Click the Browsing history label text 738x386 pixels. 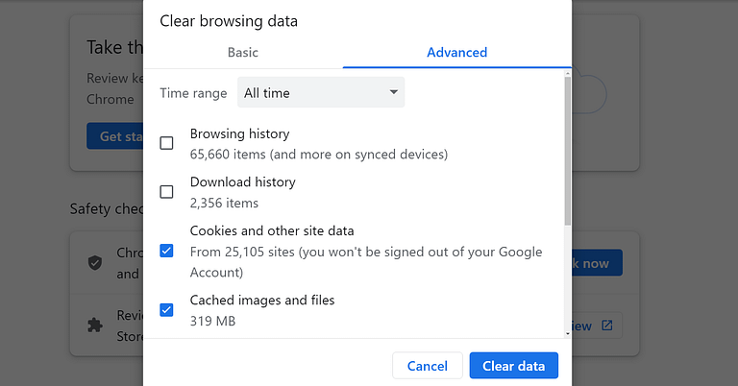239,134
